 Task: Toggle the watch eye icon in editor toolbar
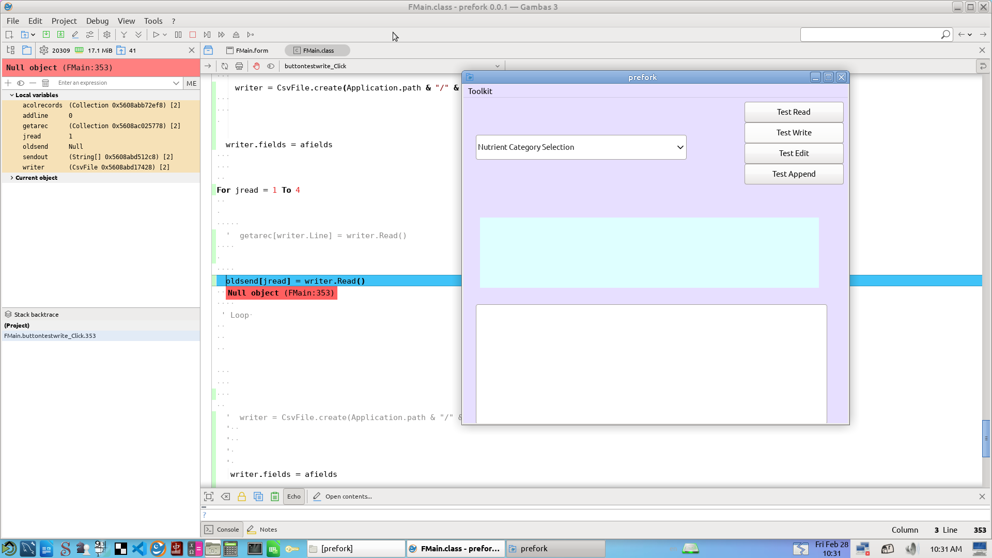(x=271, y=66)
